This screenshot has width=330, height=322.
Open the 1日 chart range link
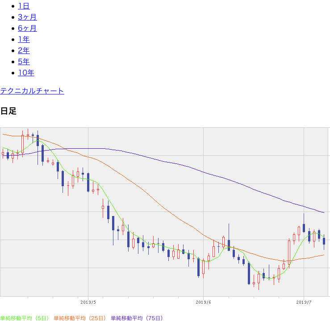(24, 6)
